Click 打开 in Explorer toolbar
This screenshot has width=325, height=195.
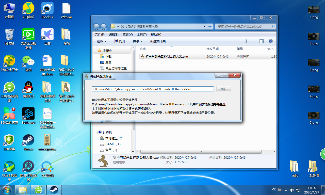point(120,41)
